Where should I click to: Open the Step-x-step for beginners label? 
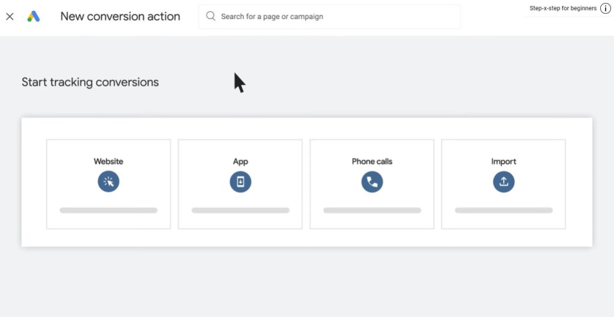click(x=563, y=8)
